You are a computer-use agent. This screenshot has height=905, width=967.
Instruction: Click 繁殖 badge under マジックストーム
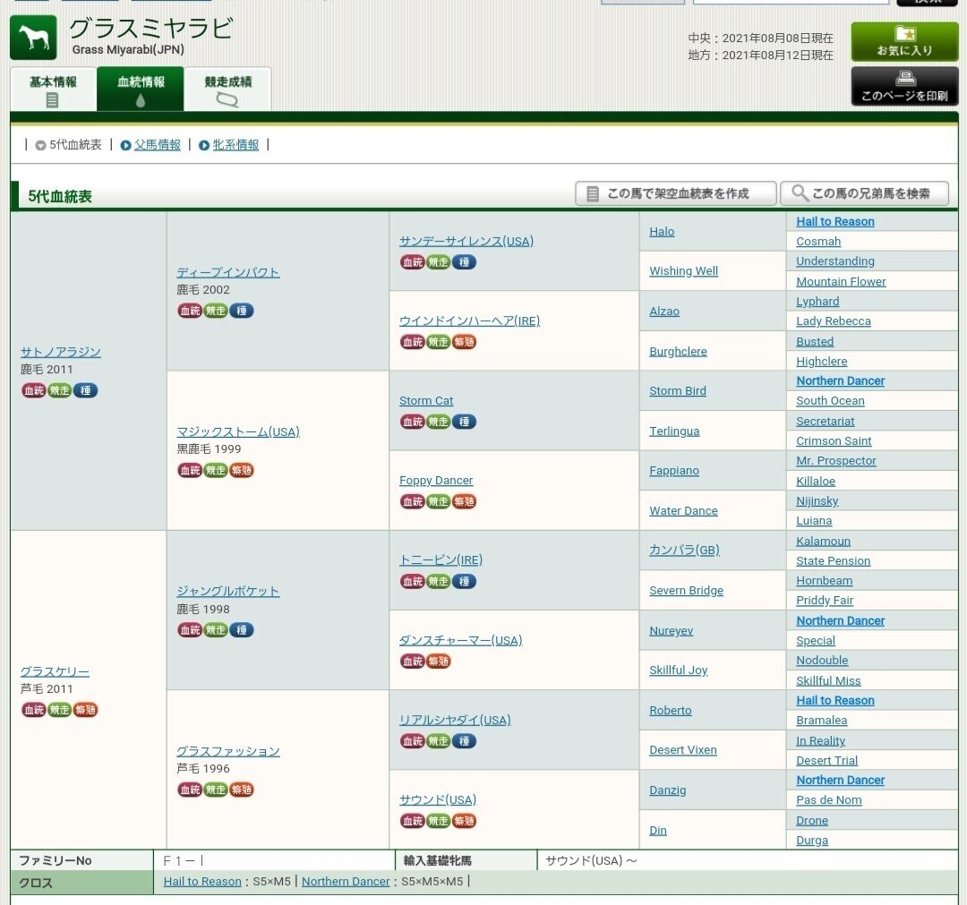tap(241, 470)
